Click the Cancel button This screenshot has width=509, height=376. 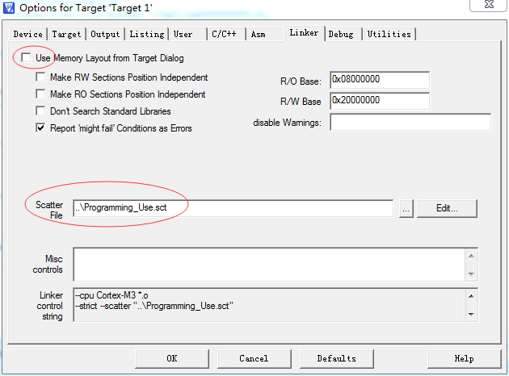[x=254, y=358]
